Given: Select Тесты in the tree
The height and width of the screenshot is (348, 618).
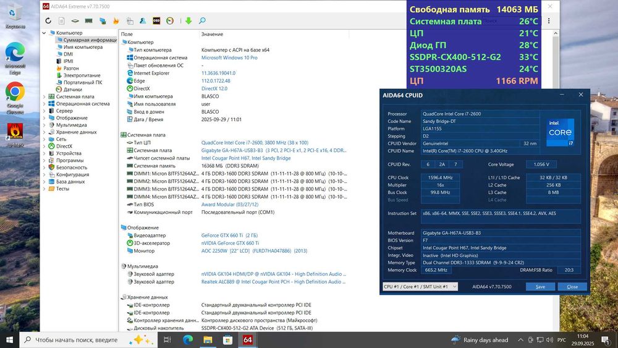Looking at the screenshot, I should 62,189.
